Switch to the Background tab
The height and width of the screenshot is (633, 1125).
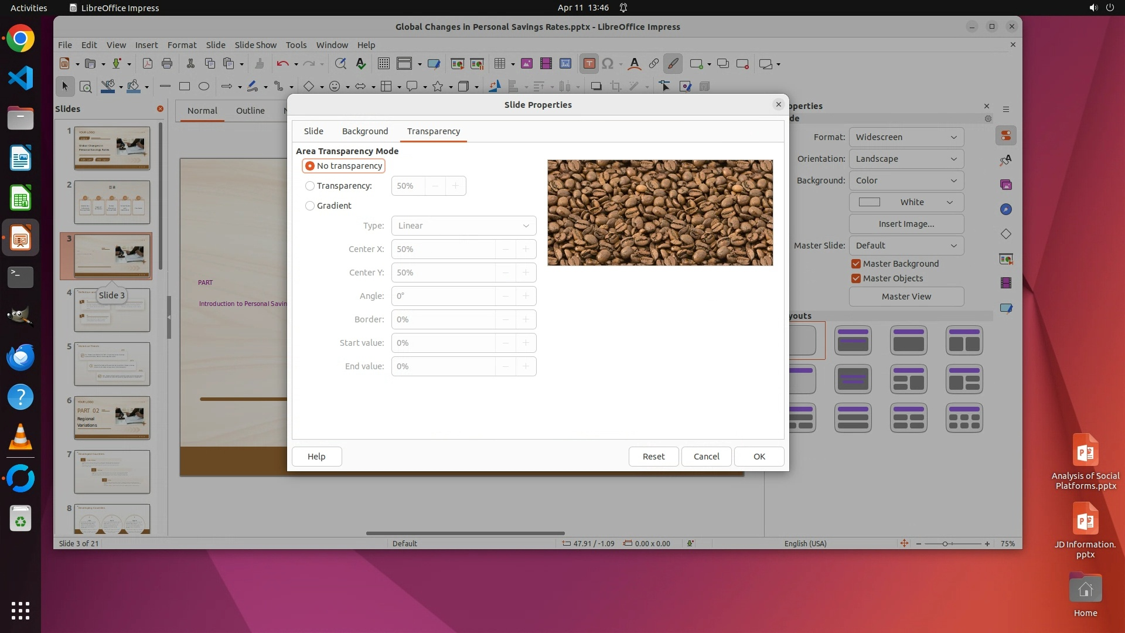point(364,131)
